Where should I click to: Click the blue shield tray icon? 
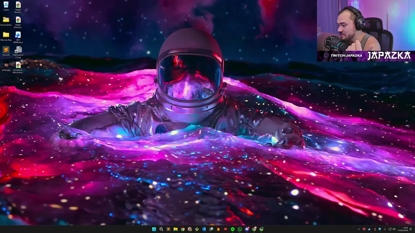point(380,229)
